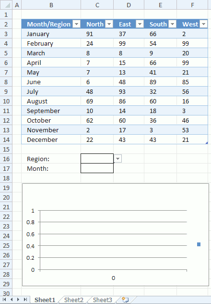Select the Sheet1 tab
The image size is (211, 304).
(45, 300)
